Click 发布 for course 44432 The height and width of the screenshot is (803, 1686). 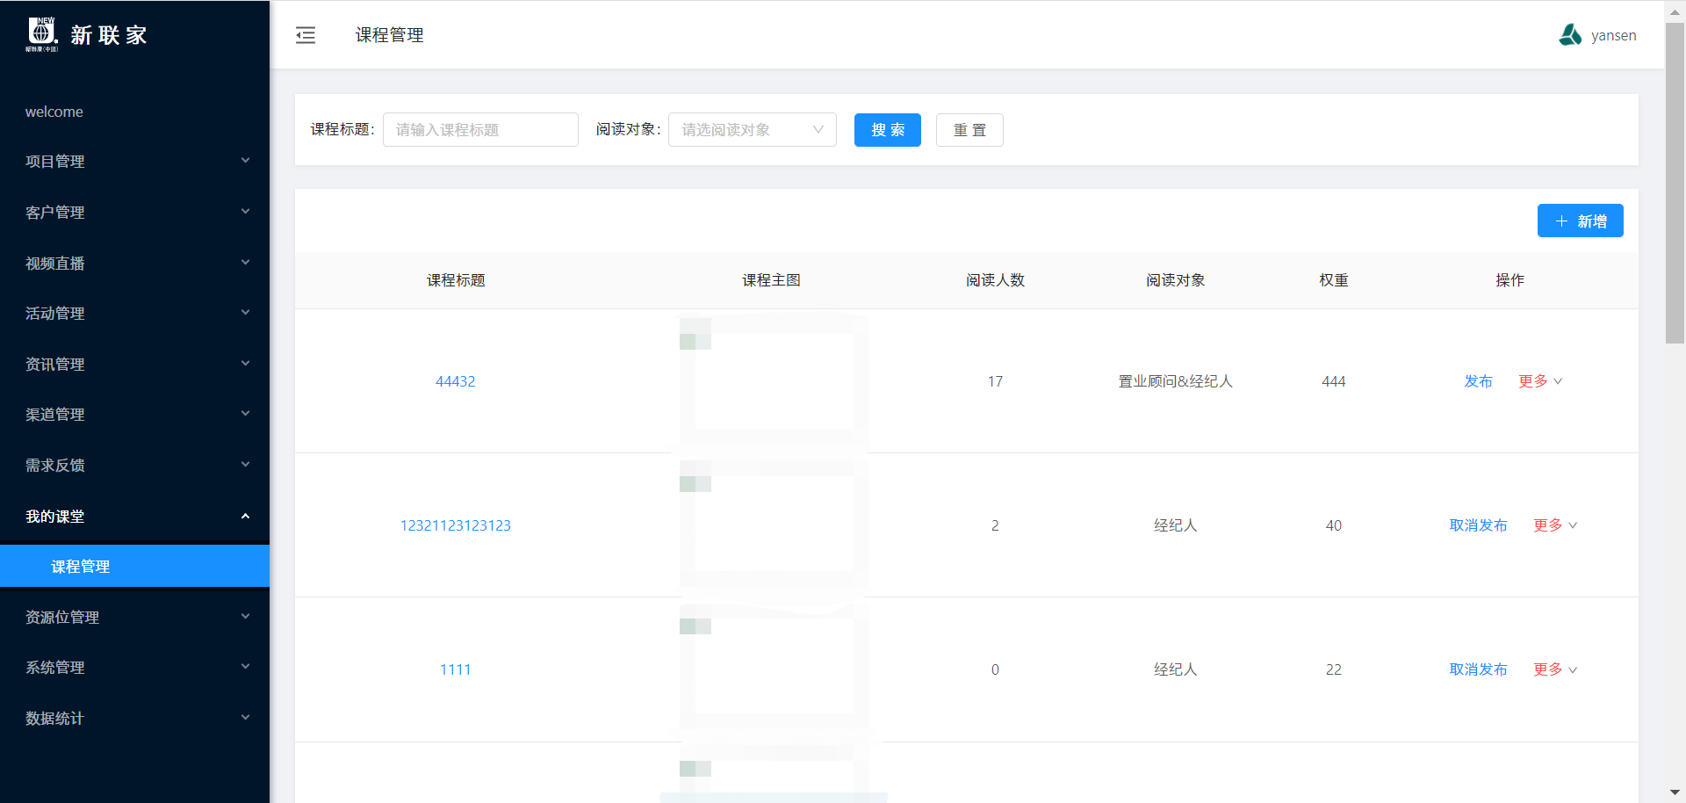click(1478, 381)
